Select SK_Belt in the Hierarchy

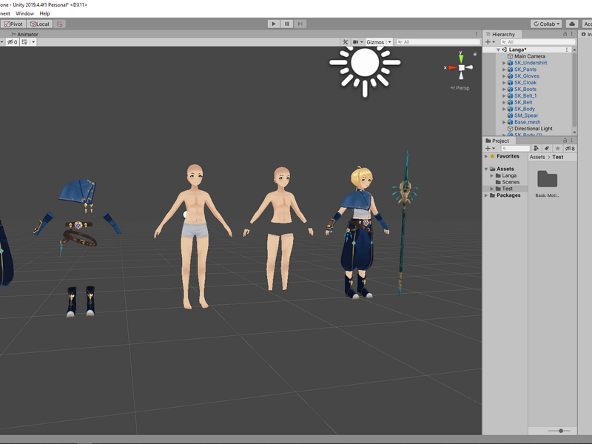(x=523, y=102)
